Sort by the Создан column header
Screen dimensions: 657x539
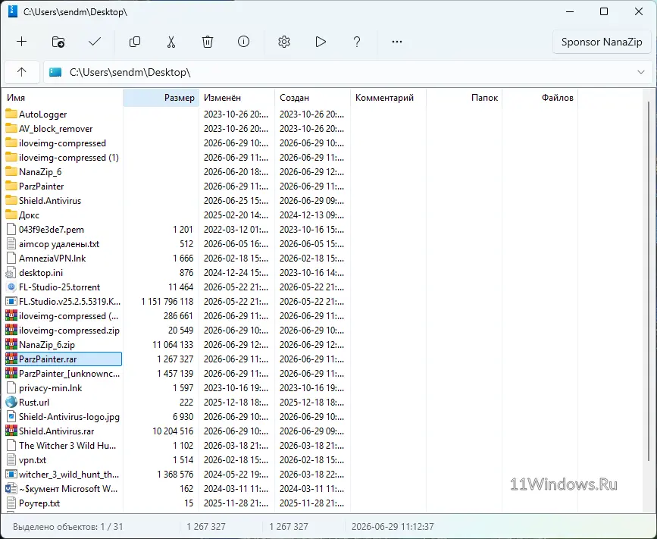coord(312,98)
